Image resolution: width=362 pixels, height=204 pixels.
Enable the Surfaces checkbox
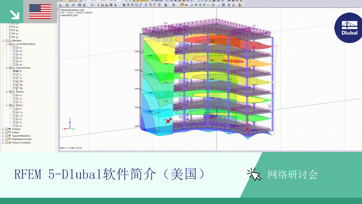click(x=7, y=129)
